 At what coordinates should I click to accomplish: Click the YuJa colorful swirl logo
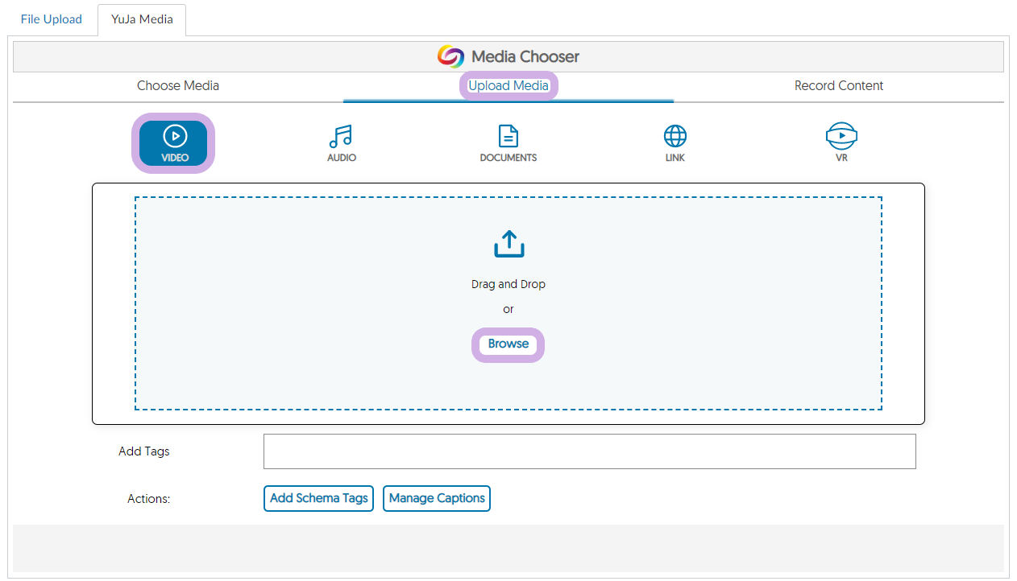(450, 56)
